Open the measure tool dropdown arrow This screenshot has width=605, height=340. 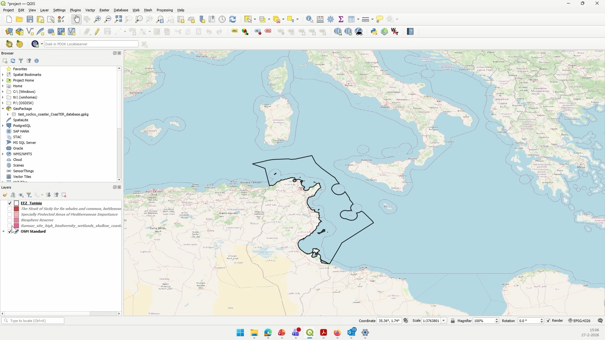point(372,20)
